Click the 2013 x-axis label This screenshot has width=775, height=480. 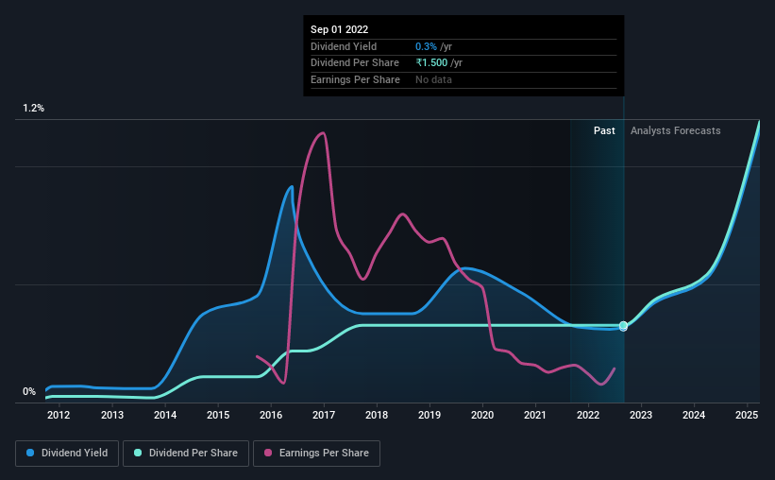pos(112,415)
